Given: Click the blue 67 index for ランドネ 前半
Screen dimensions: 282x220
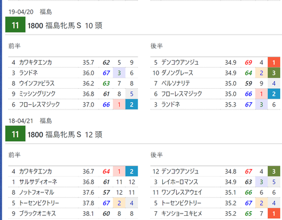Looking at the screenshot, I should [x=106, y=73].
